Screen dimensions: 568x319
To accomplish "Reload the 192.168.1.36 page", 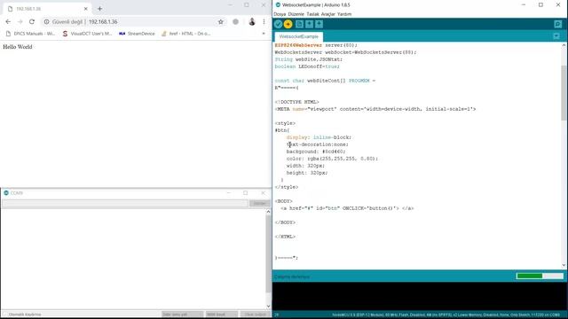I will tap(32, 21).
